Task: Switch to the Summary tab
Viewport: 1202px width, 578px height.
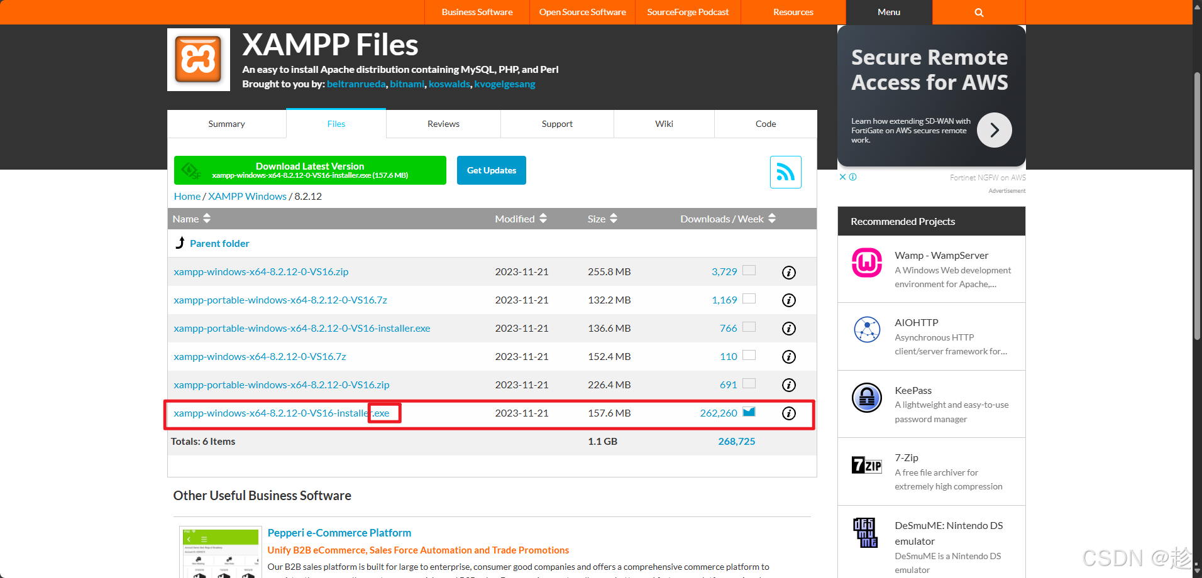Action: click(x=226, y=124)
